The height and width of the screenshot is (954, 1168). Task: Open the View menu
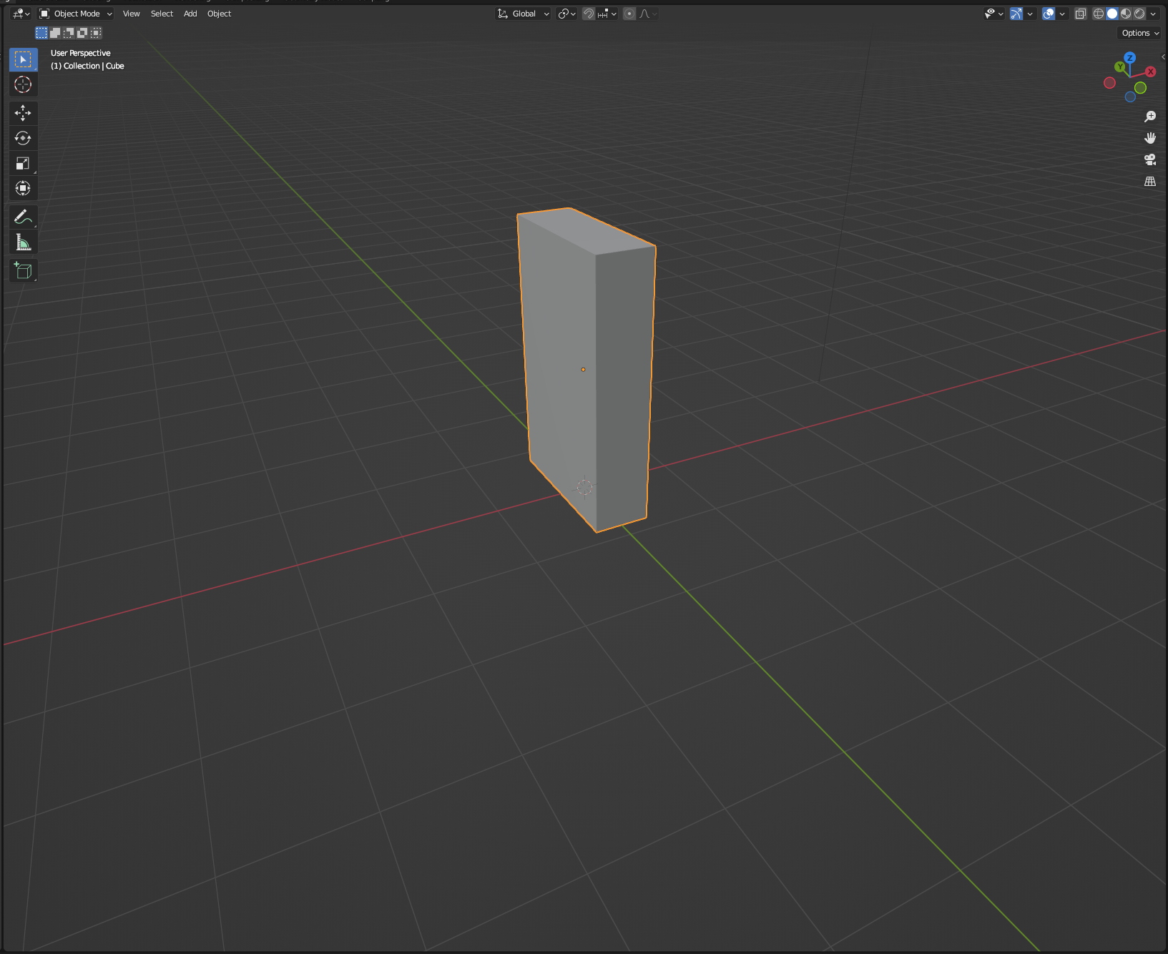click(x=131, y=14)
